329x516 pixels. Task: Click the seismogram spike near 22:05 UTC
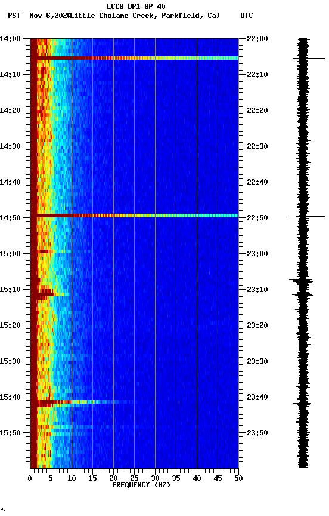point(308,59)
